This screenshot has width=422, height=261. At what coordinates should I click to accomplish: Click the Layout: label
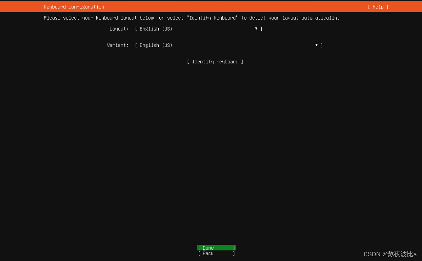pos(119,29)
